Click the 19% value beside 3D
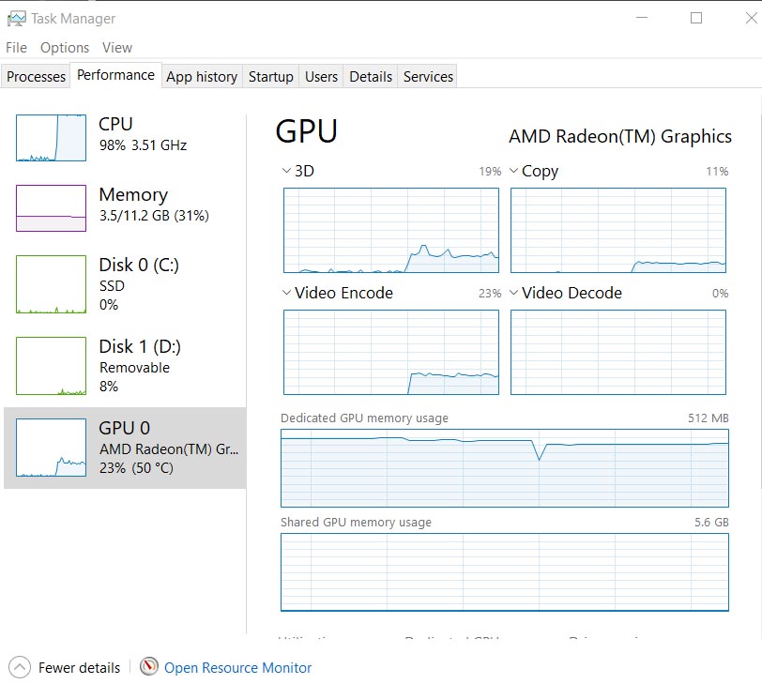Viewport: 762px width, 684px height. tap(490, 172)
